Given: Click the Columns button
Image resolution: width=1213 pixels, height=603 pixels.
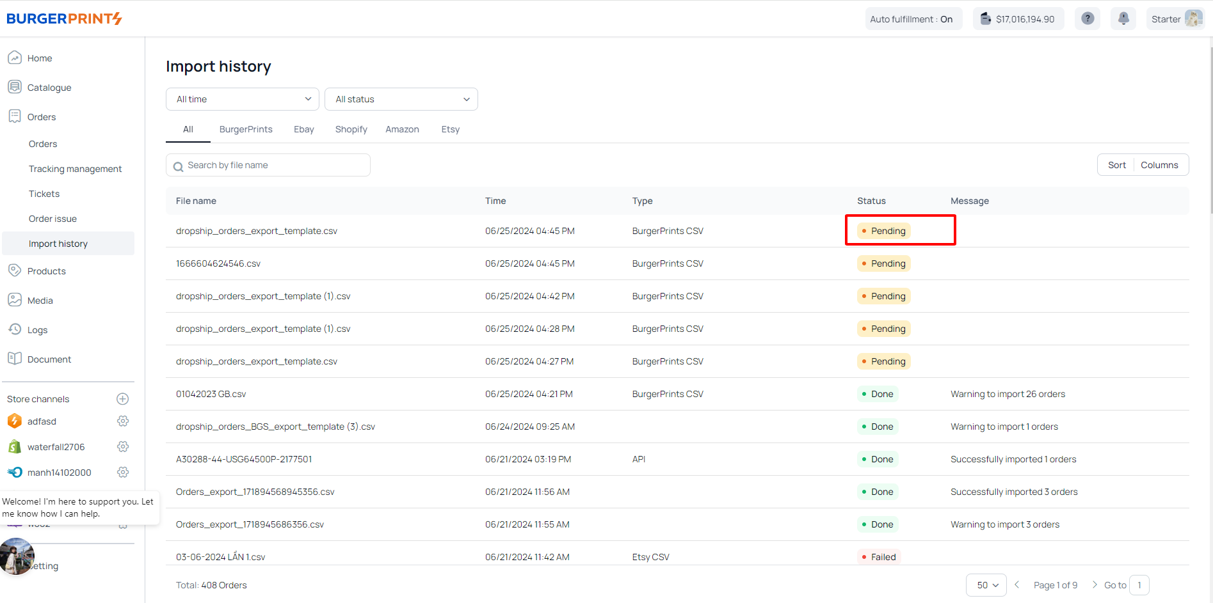Looking at the screenshot, I should pyautogui.click(x=1159, y=165).
